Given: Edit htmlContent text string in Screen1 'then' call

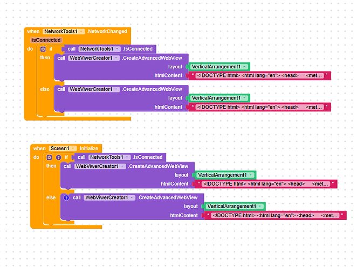Looking at the screenshot, I should click(x=266, y=184).
